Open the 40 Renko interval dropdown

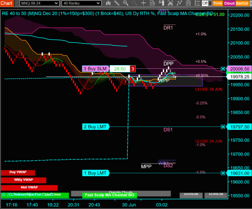click(x=81, y=3)
